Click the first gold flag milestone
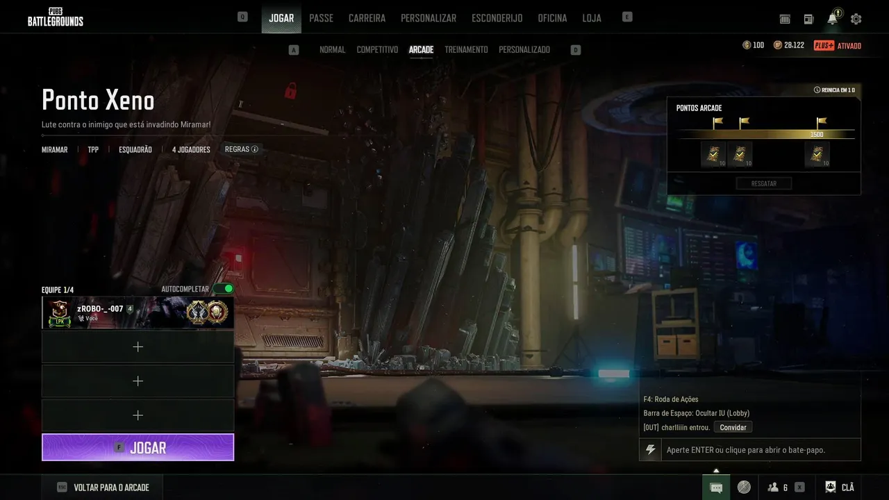 [x=717, y=122]
